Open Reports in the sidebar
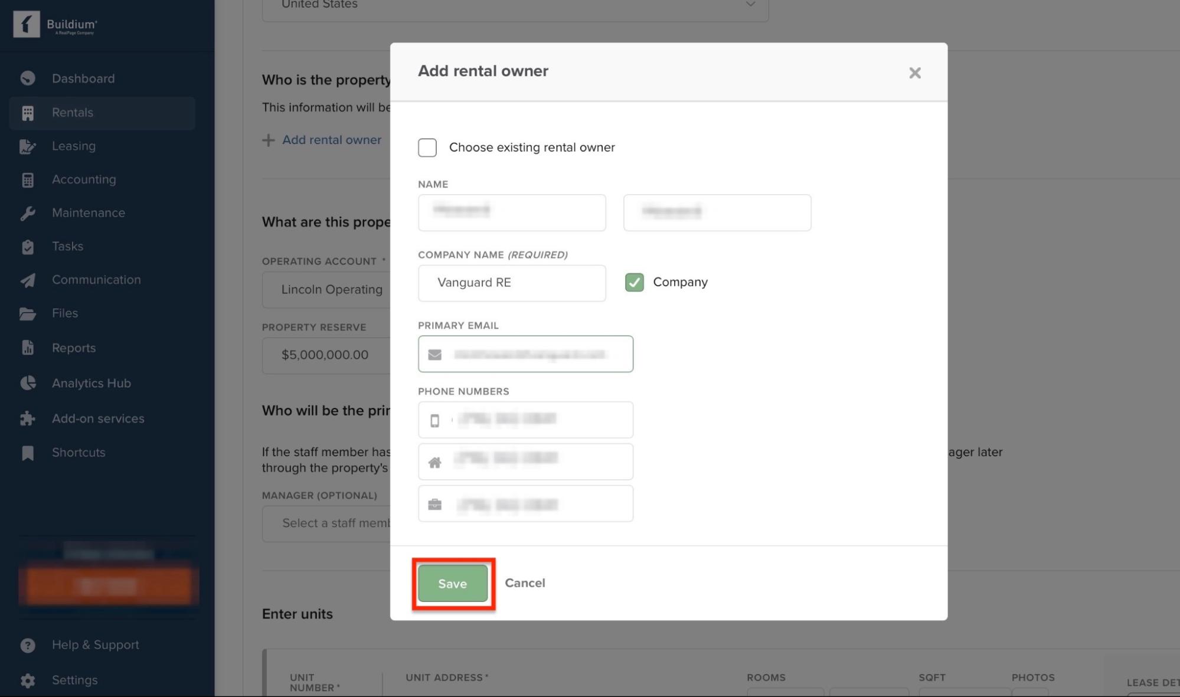This screenshot has width=1180, height=697. [73, 348]
